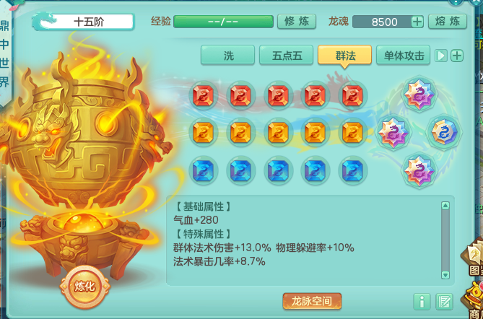Click the 修炼 button
The image size is (483, 319).
(297, 22)
